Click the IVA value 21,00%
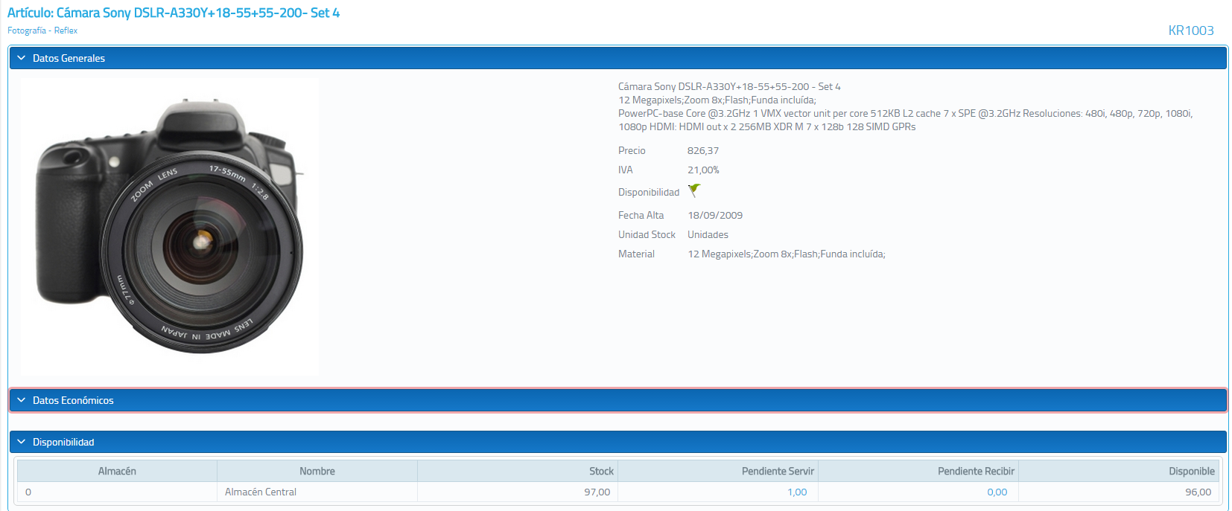The image size is (1232, 511). tap(703, 170)
